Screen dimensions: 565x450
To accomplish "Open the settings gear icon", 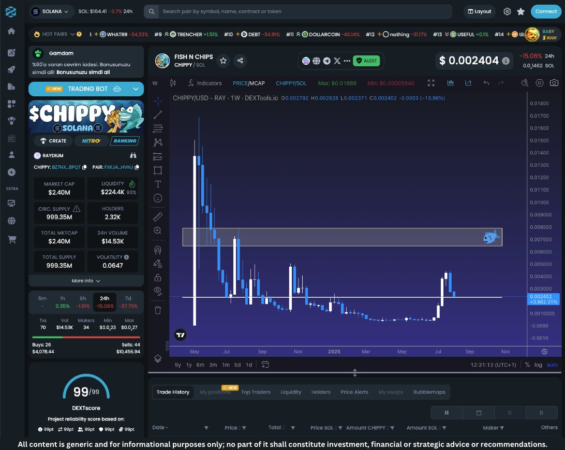I will 507,11.
